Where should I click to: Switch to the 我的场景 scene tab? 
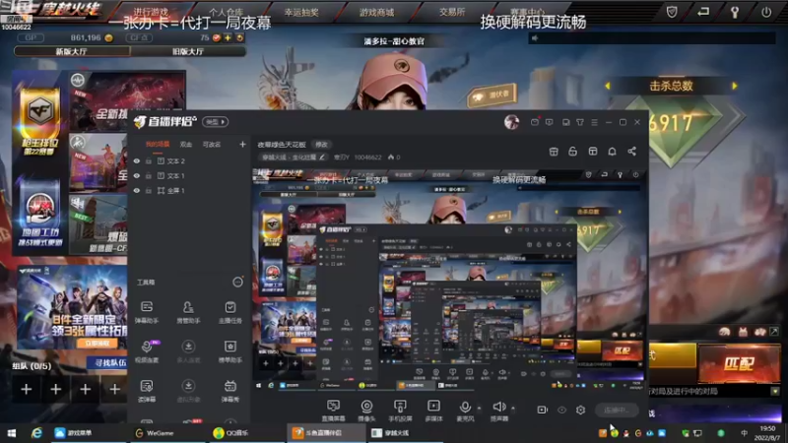158,144
